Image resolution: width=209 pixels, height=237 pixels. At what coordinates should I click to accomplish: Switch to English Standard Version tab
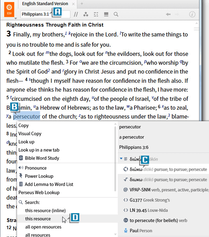coord(45,4)
